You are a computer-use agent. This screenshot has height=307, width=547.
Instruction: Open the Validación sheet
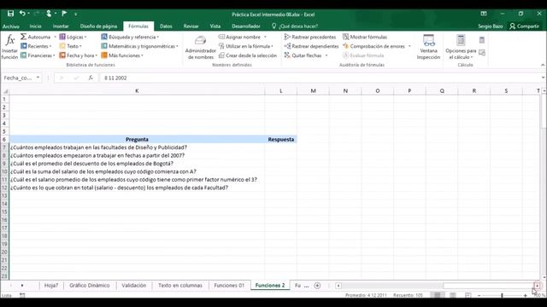pyautogui.click(x=134, y=286)
